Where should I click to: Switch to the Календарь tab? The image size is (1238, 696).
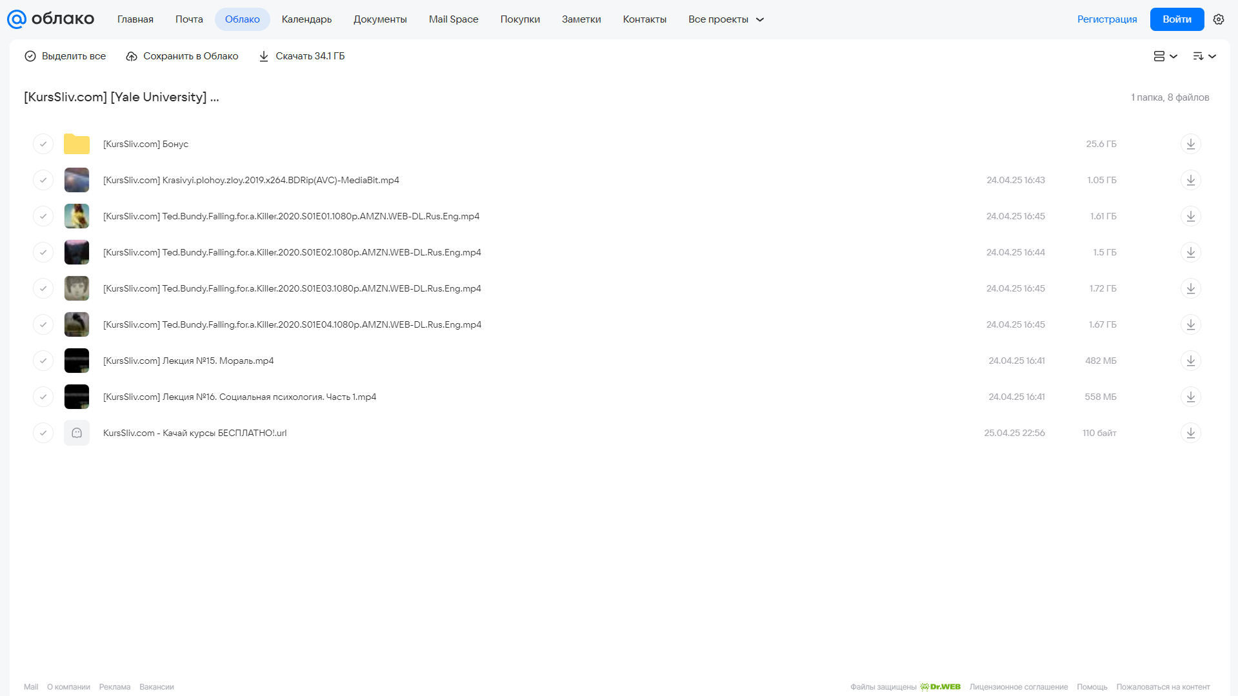306,19
